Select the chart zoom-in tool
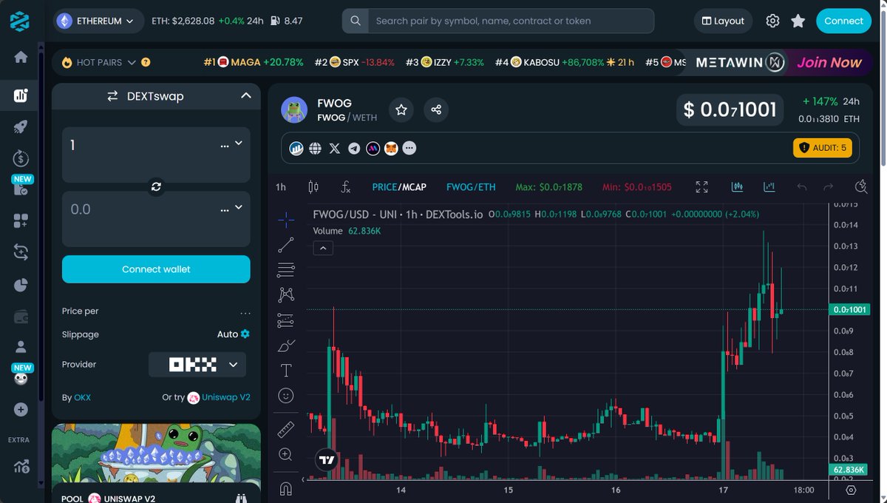 click(286, 454)
